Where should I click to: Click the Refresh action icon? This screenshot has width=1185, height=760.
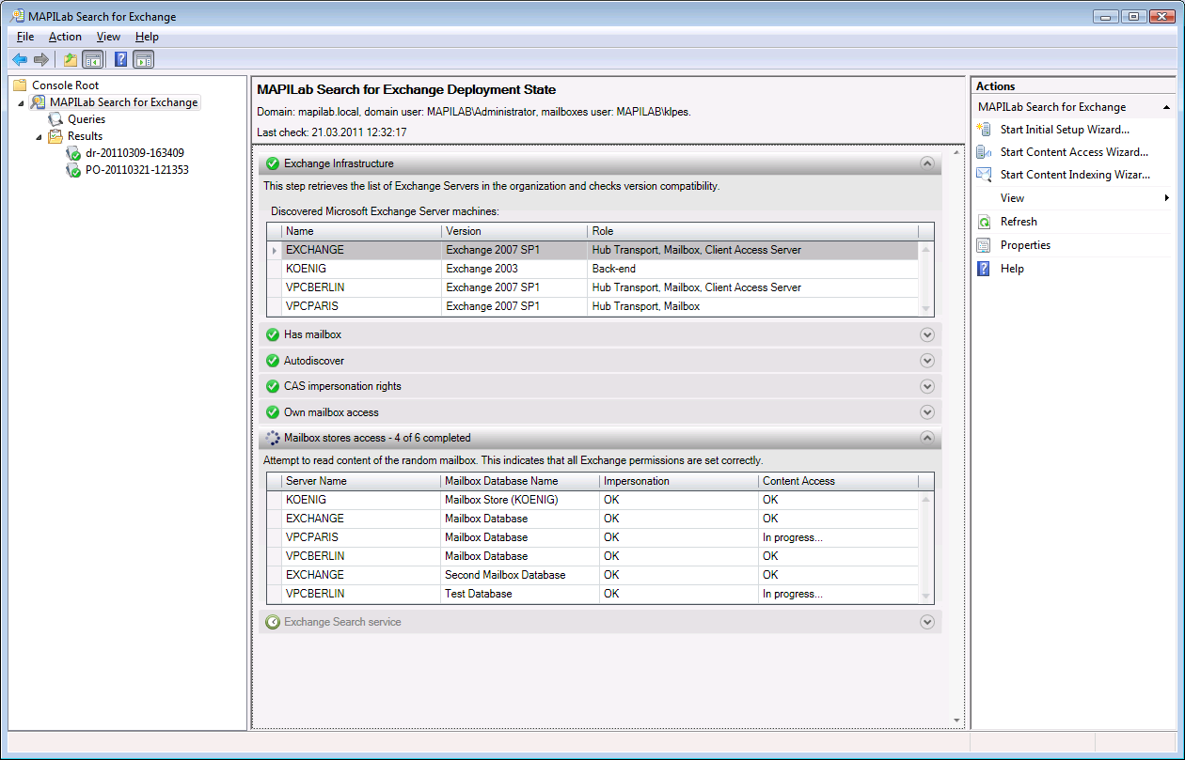[x=984, y=222]
